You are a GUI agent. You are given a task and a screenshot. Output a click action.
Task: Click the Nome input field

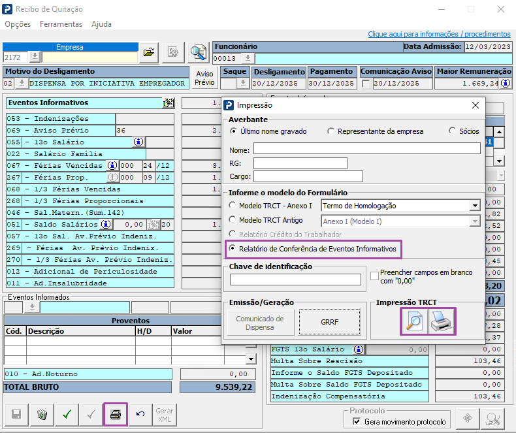pos(366,148)
